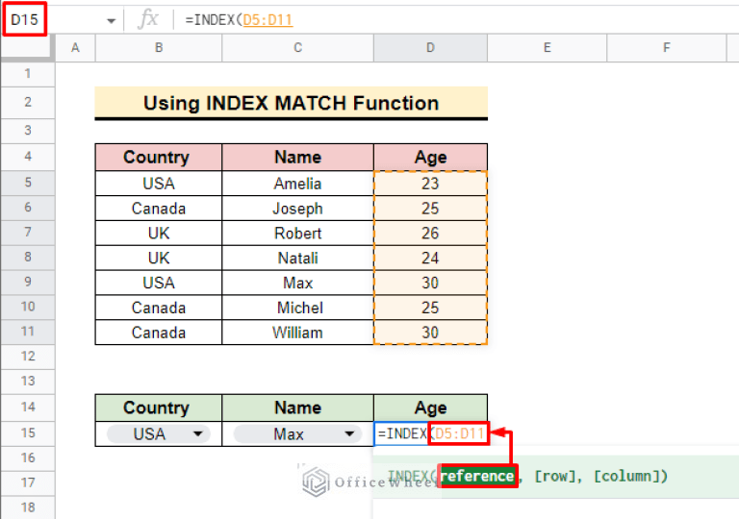Select row 3 header
The height and width of the screenshot is (519, 739).
click(28, 130)
